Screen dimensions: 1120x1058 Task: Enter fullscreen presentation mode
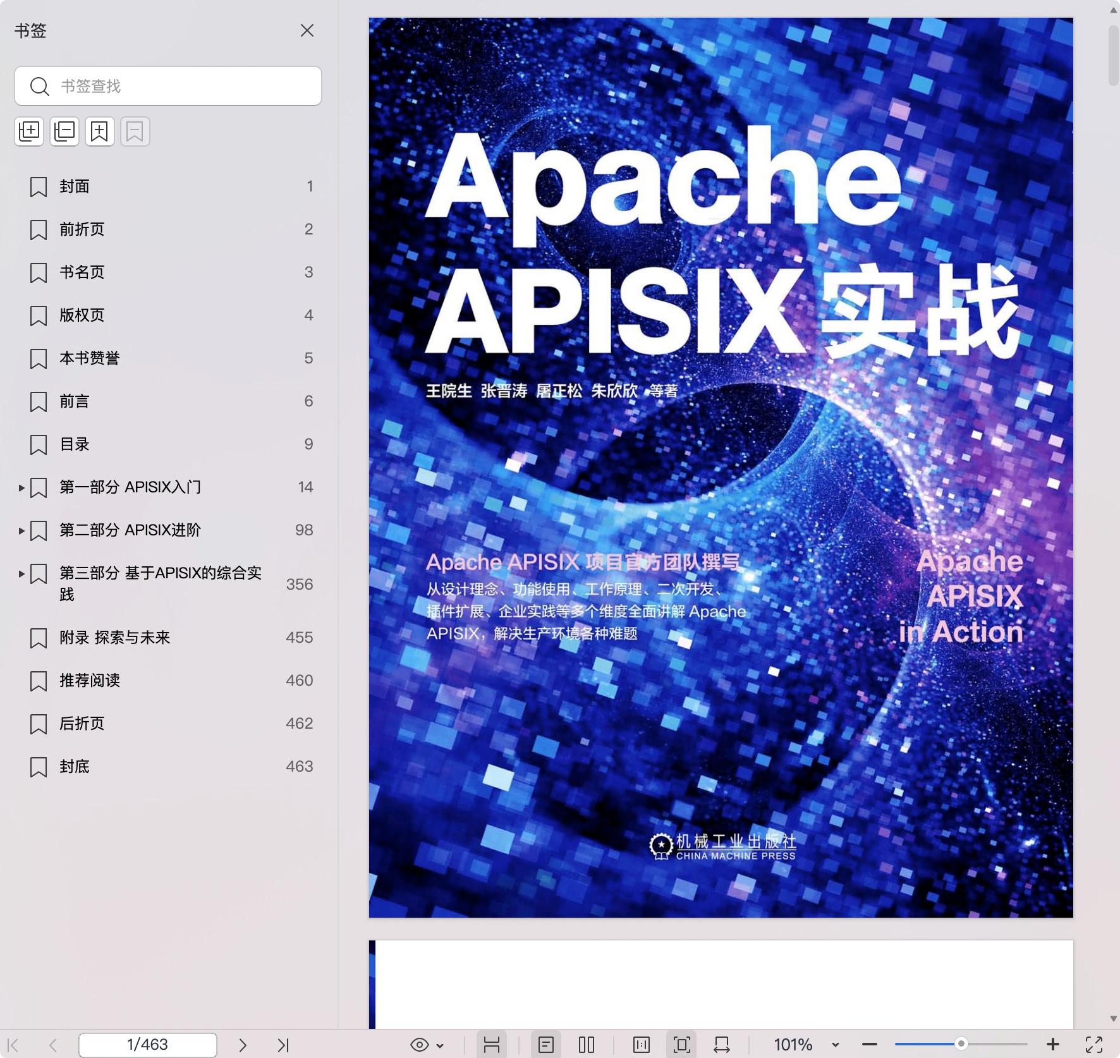pyautogui.click(x=1095, y=1045)
